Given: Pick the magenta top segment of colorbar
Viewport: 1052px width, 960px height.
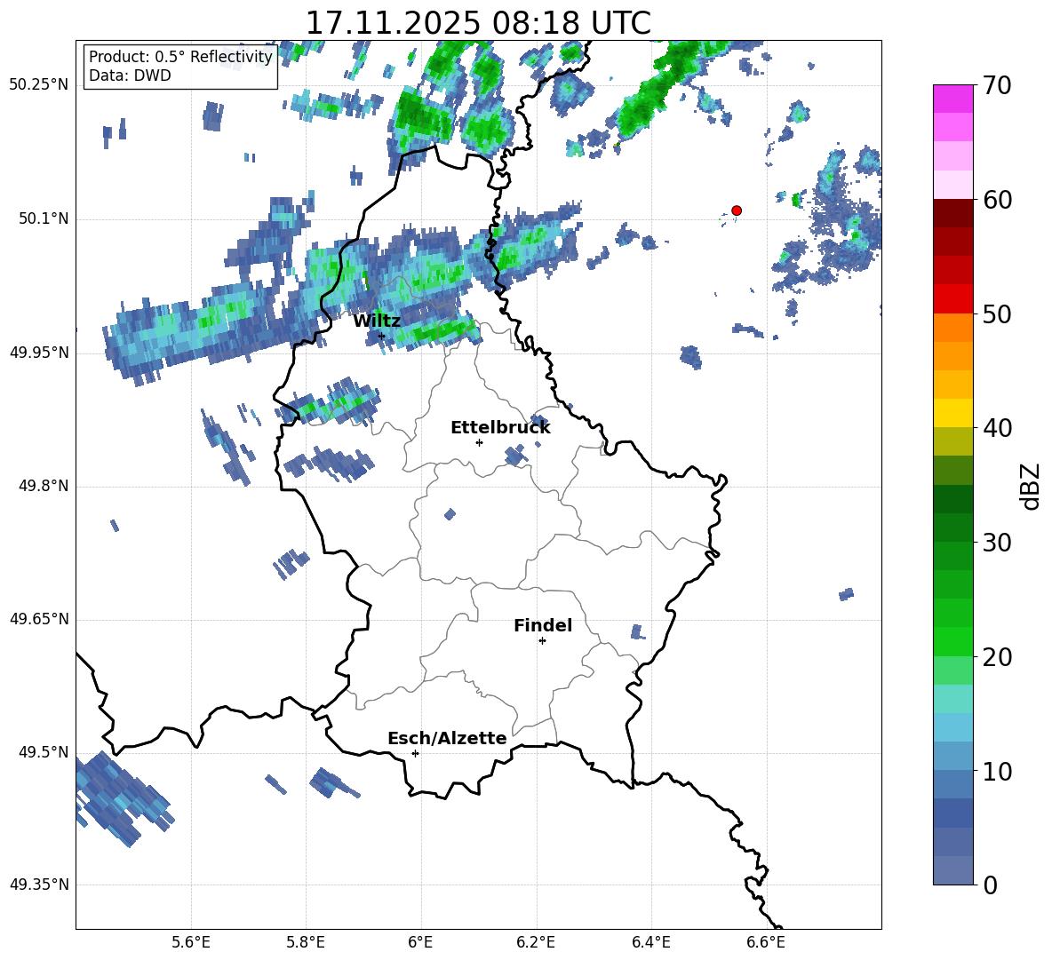Looking at the screenshot, I should (x=953, y=99).
